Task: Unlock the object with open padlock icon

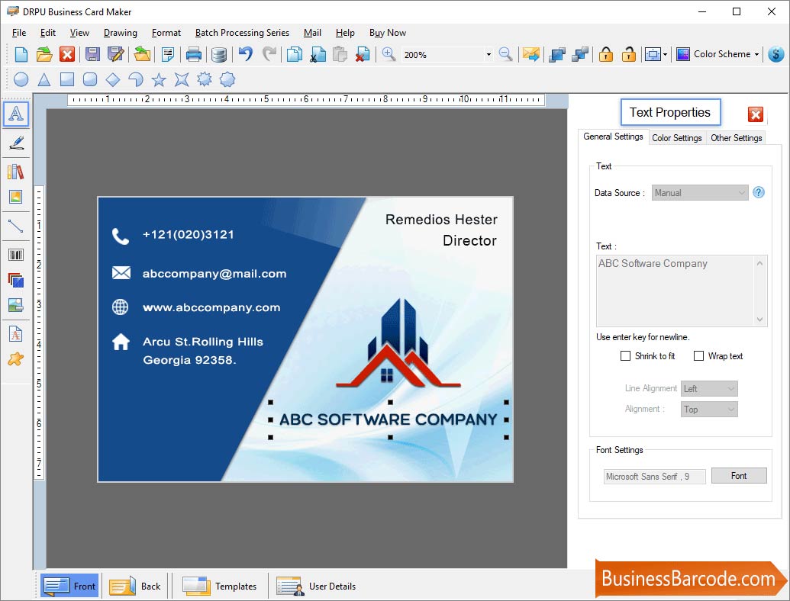Action: coord(628,54)
